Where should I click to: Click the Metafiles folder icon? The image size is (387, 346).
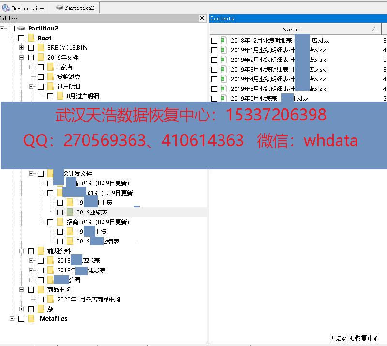click(31, 319)
